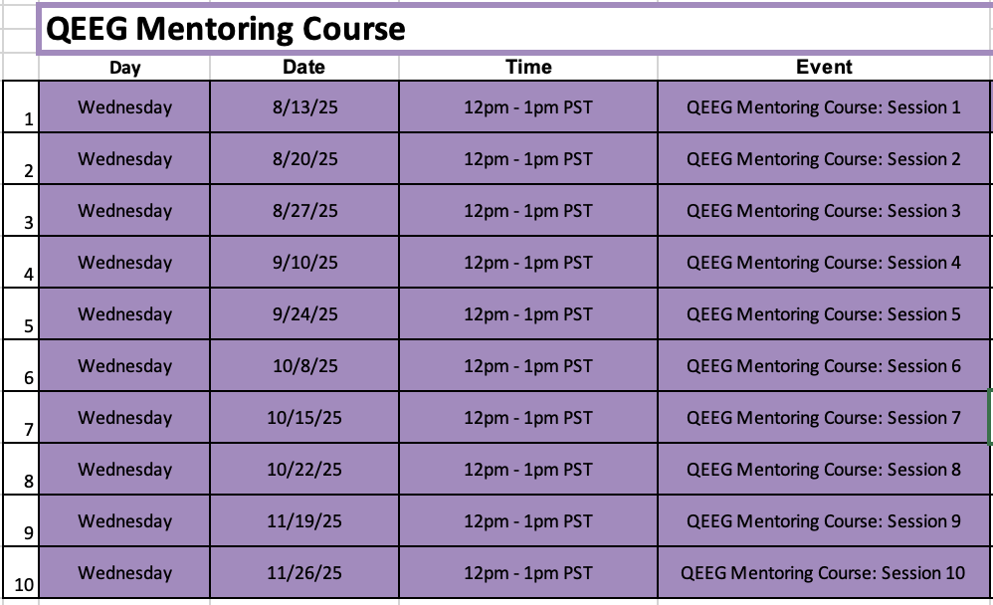The height and width of the screenshot is (605, 993).
Task: Click the row number 10 cell
Action: tap(21, 573)
